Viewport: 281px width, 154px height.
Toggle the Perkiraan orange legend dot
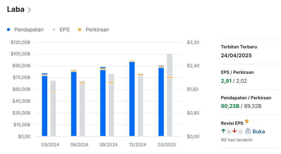pos(80,30)
